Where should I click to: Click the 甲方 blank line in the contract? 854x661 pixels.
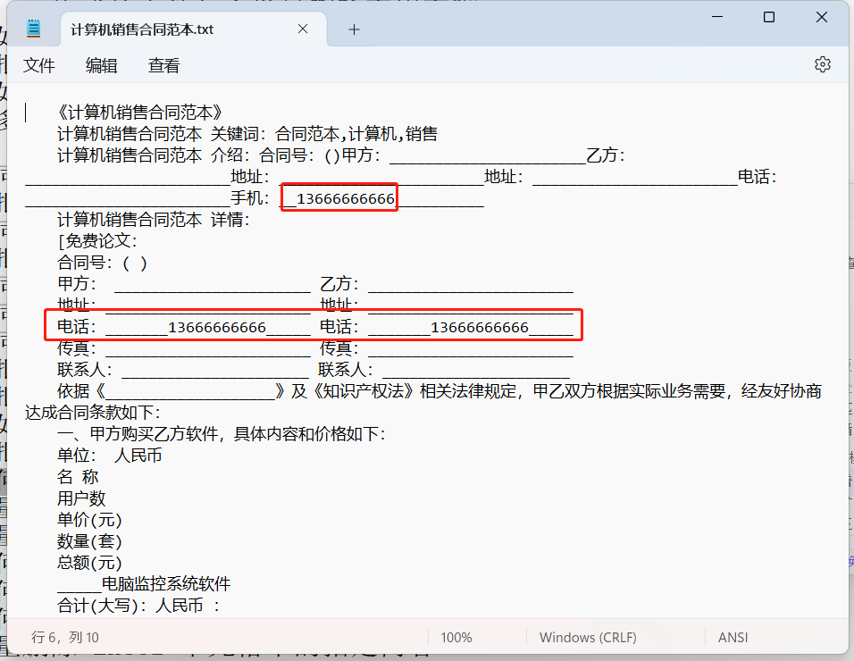click(134, 283)
